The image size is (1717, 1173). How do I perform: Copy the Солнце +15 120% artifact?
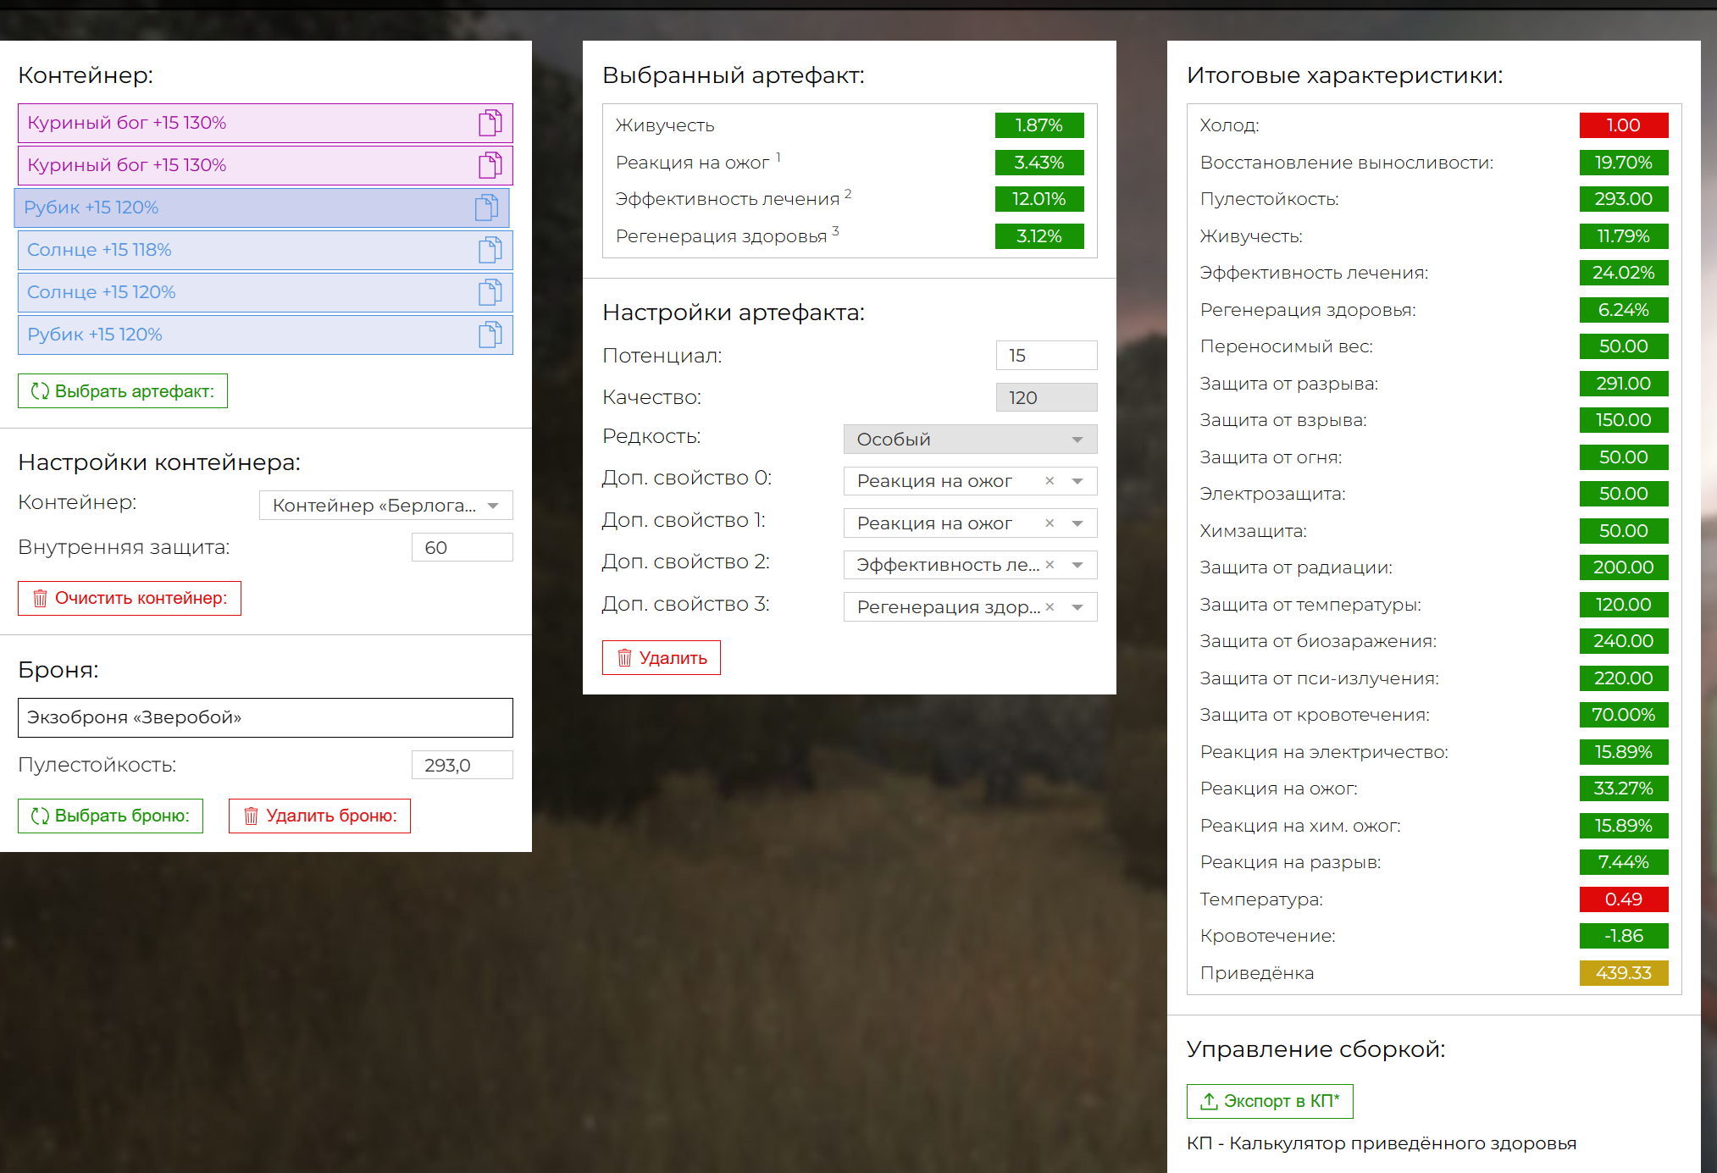[490, 292]
